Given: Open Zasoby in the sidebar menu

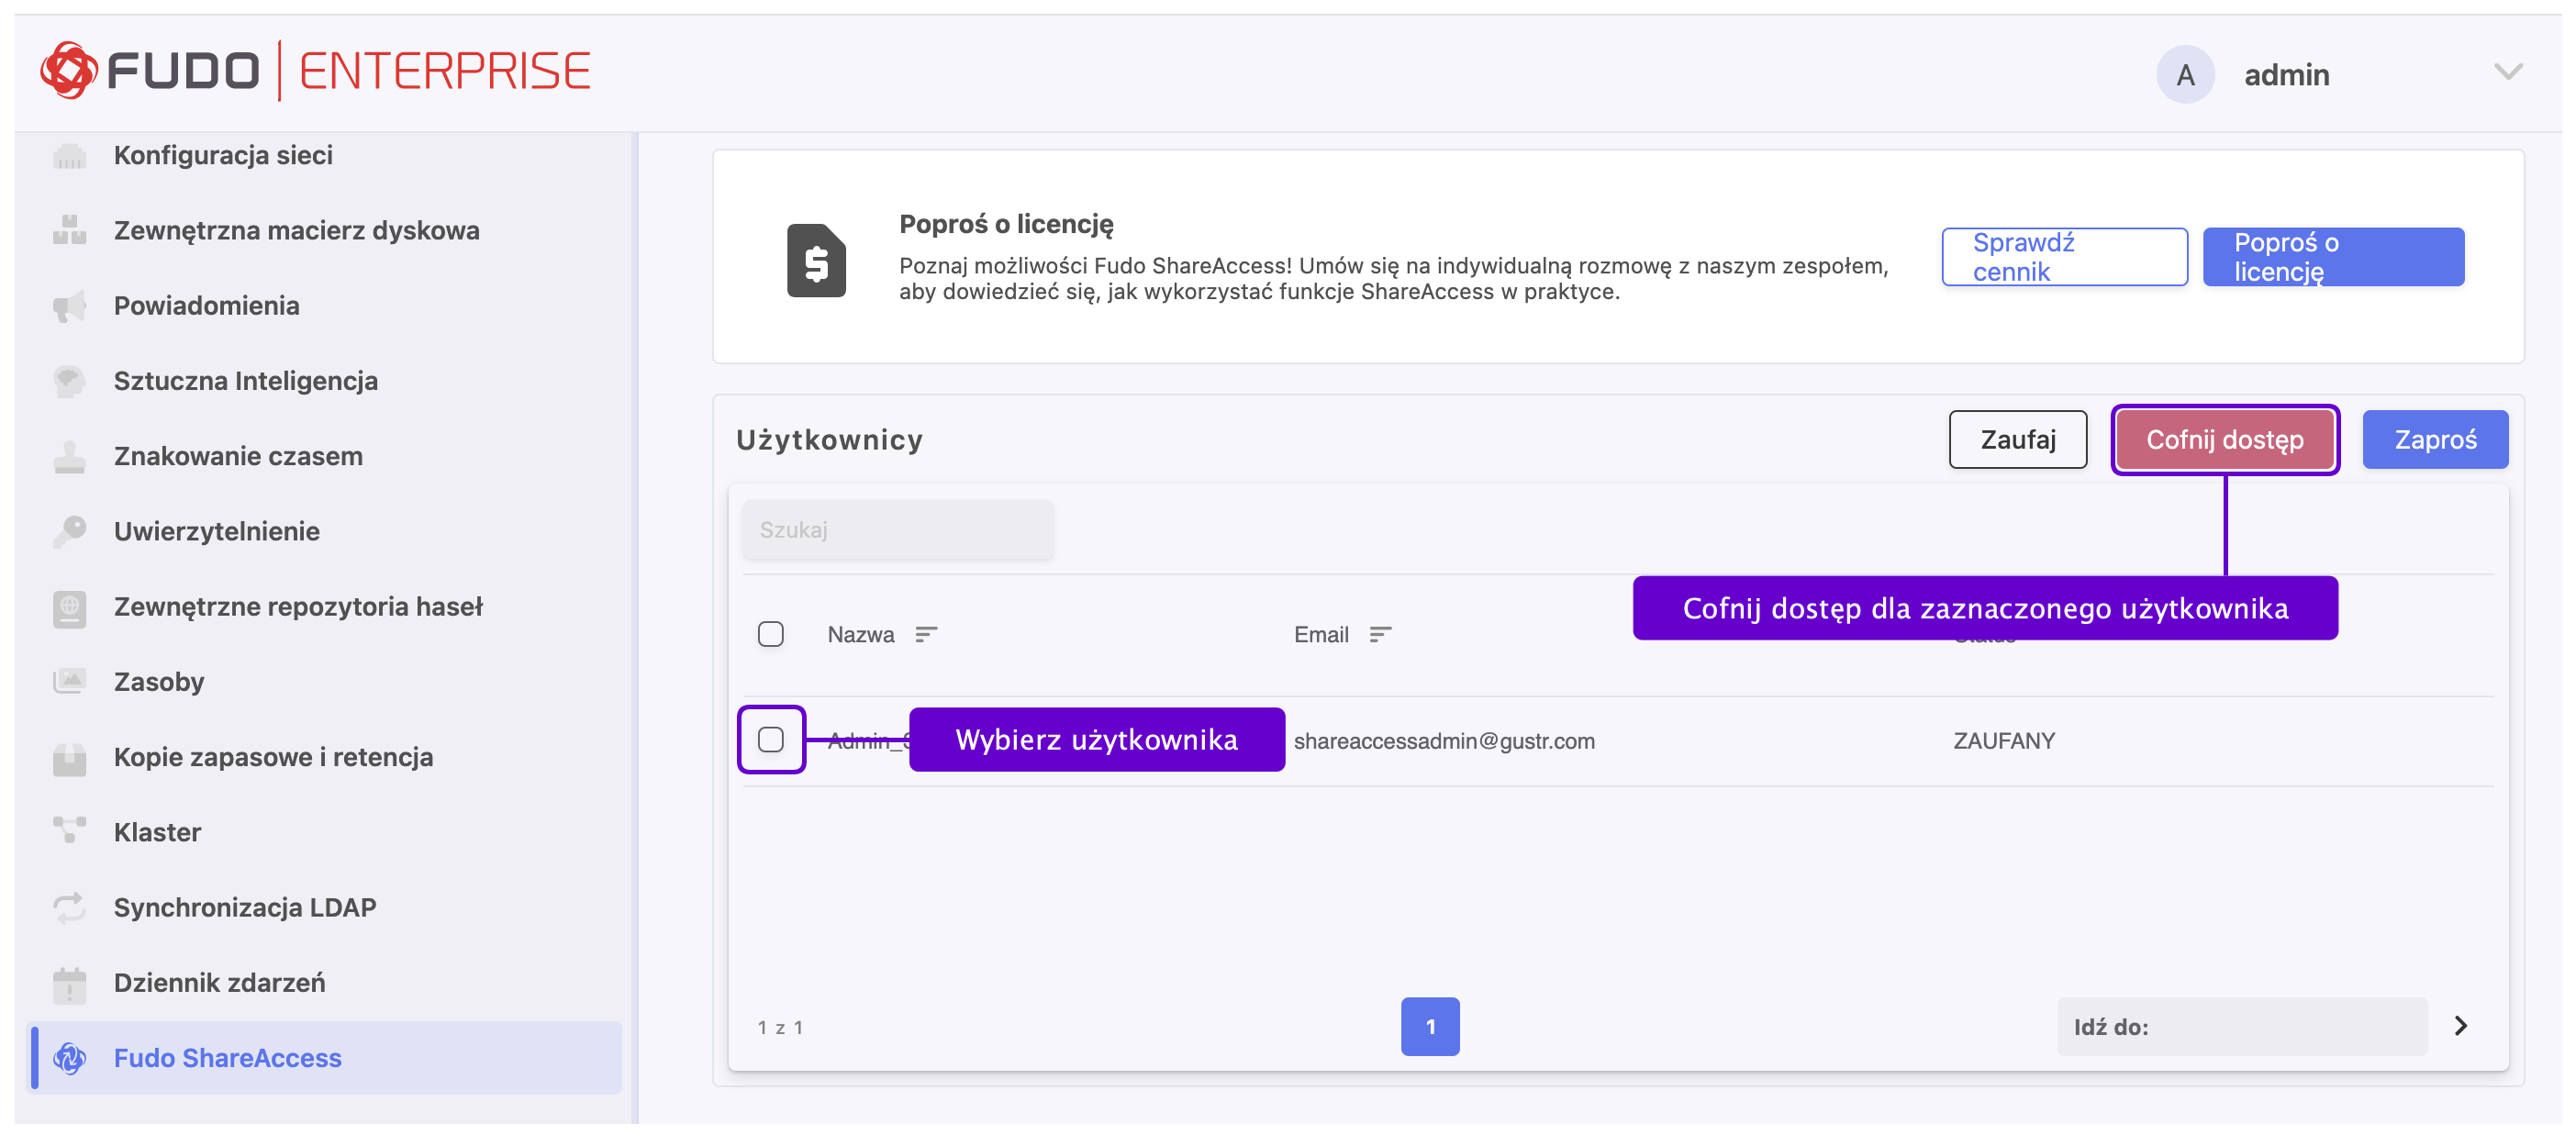Looking at the screenshot, I should point(158,681).
